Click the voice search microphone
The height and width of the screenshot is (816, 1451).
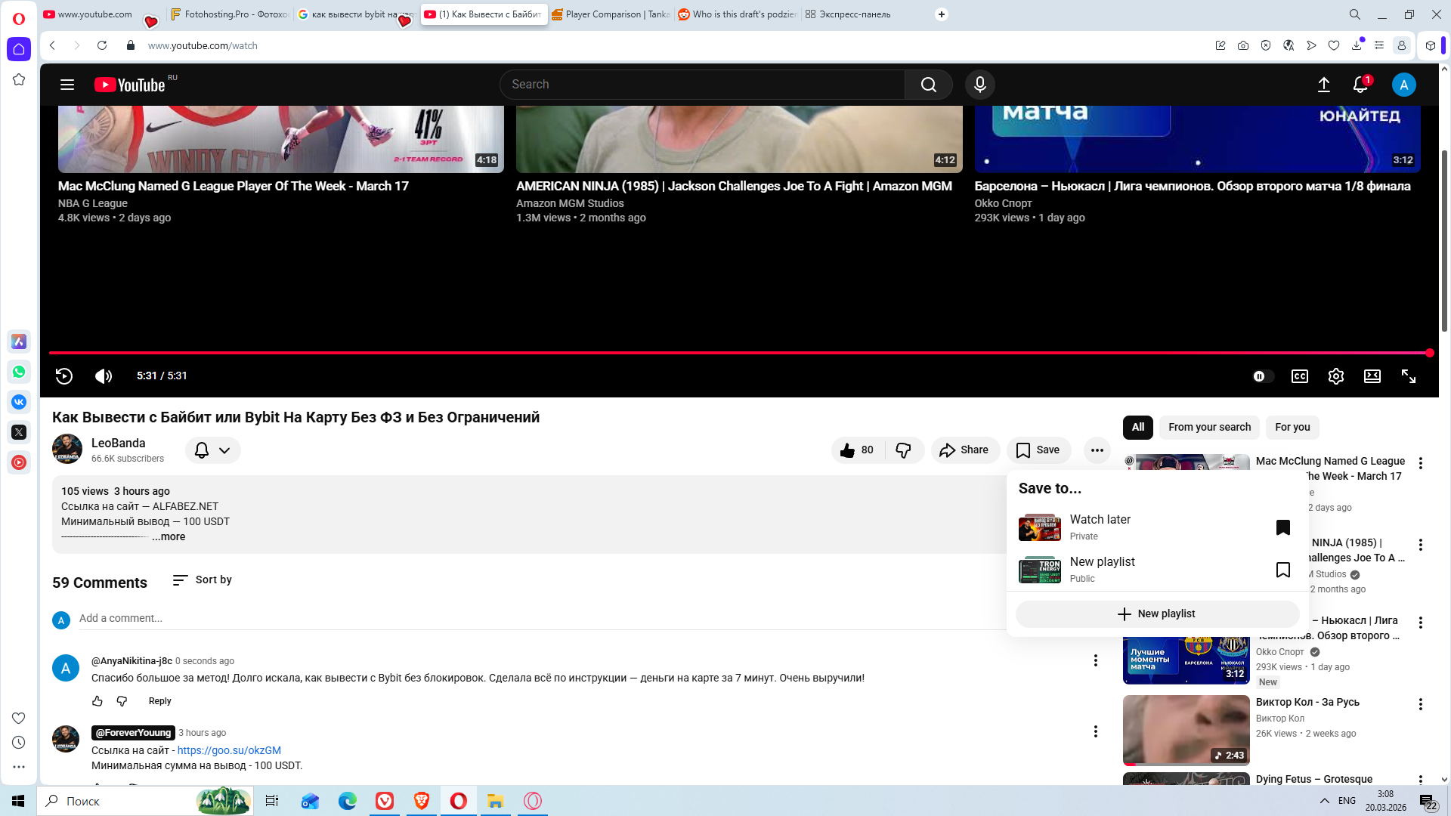(x=979, y=85)
